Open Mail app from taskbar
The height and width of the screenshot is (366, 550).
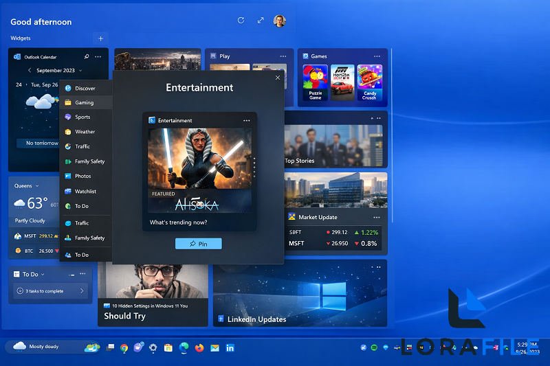click(x=214, y=347)
